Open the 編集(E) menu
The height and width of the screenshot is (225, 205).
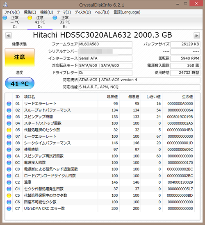(x=30, y=12)
